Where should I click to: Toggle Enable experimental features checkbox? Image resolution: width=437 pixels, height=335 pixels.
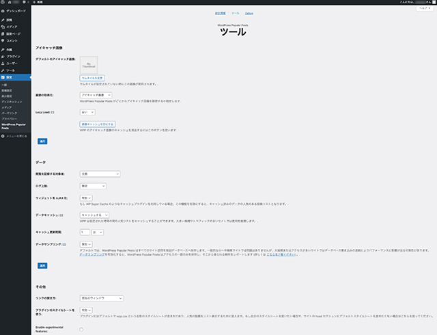pos(81,330)
